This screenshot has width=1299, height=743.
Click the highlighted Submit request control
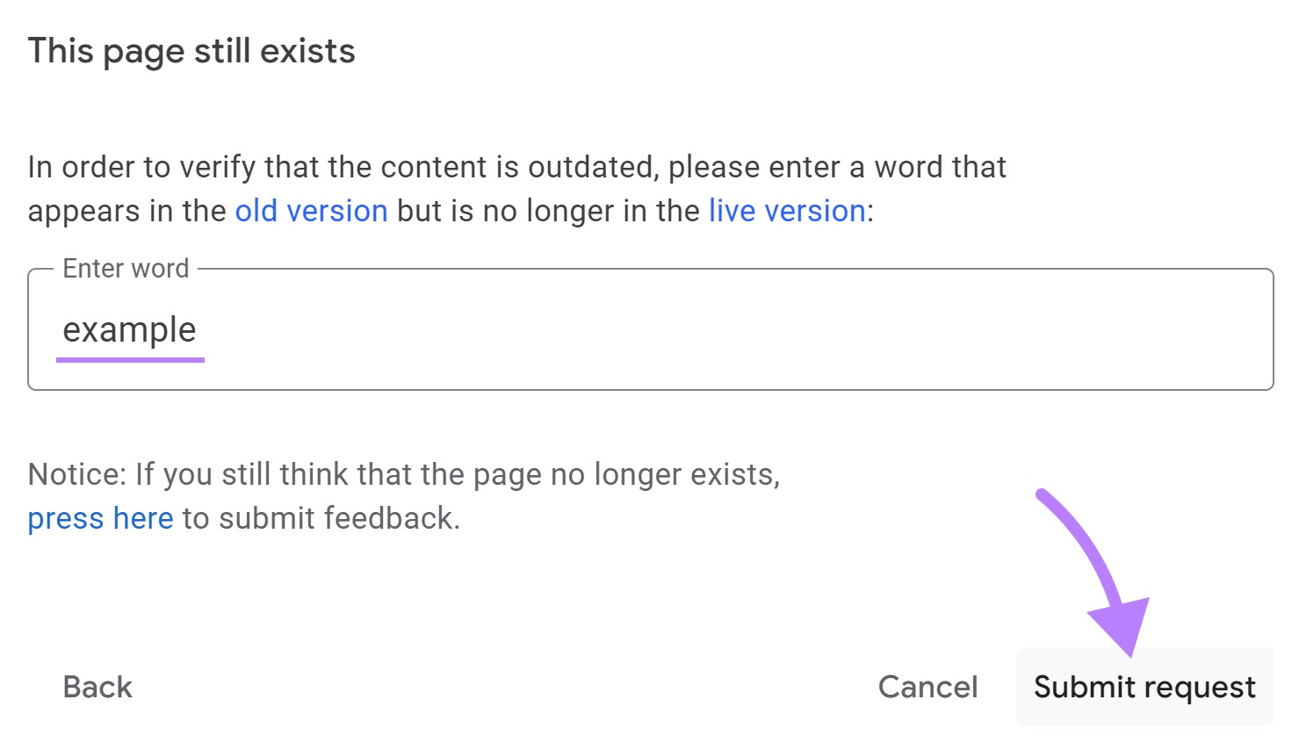coord(1144,687)
